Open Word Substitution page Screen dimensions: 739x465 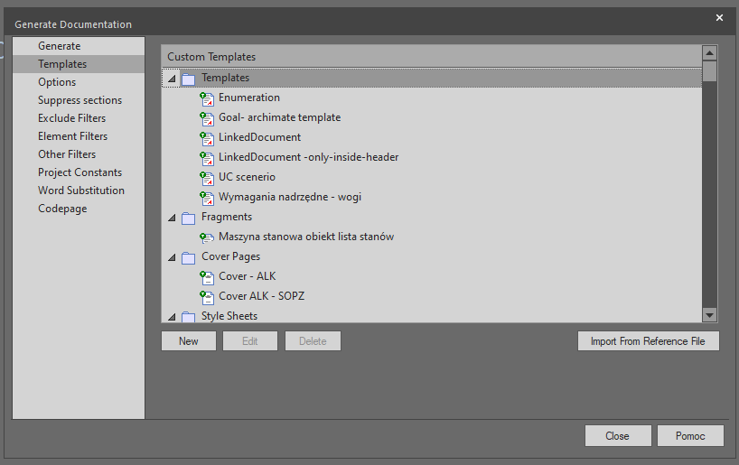pos(79,191)
